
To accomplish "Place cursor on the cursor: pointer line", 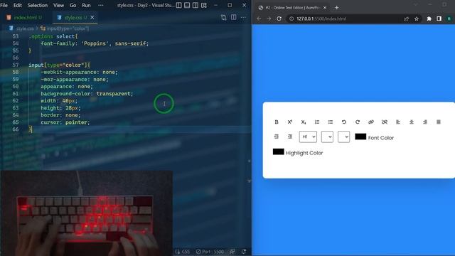I will (65, 122).
